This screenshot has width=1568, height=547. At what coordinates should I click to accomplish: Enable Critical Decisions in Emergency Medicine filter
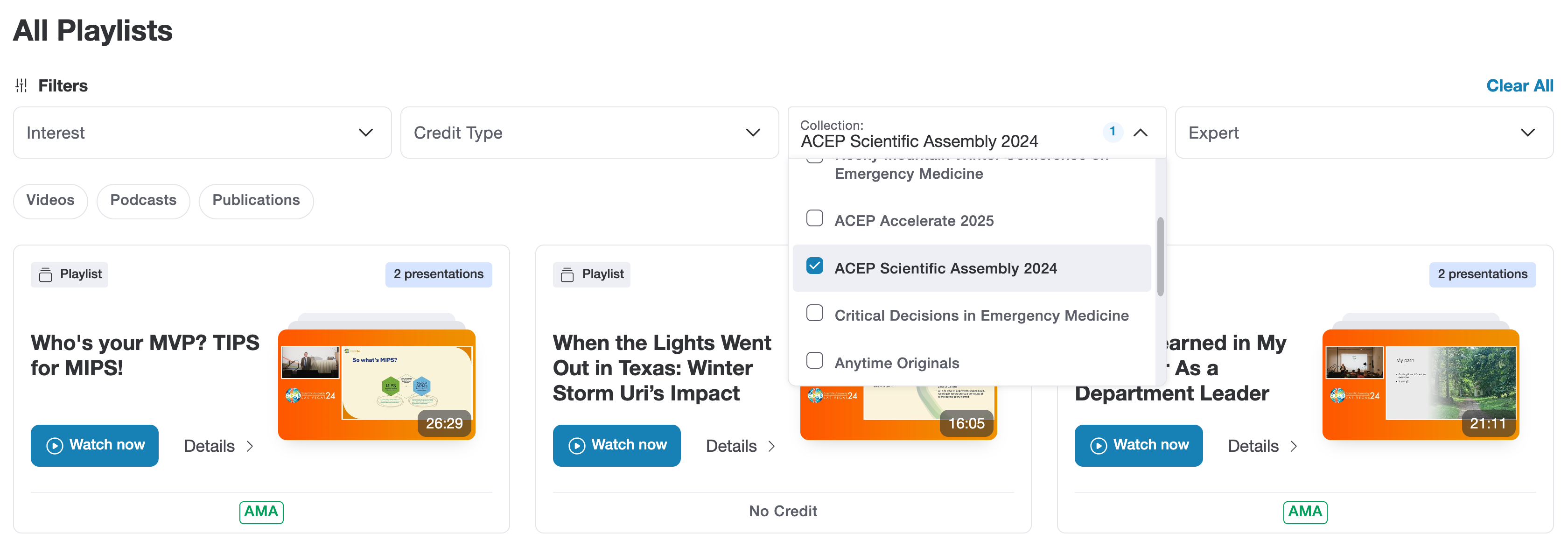814,312
